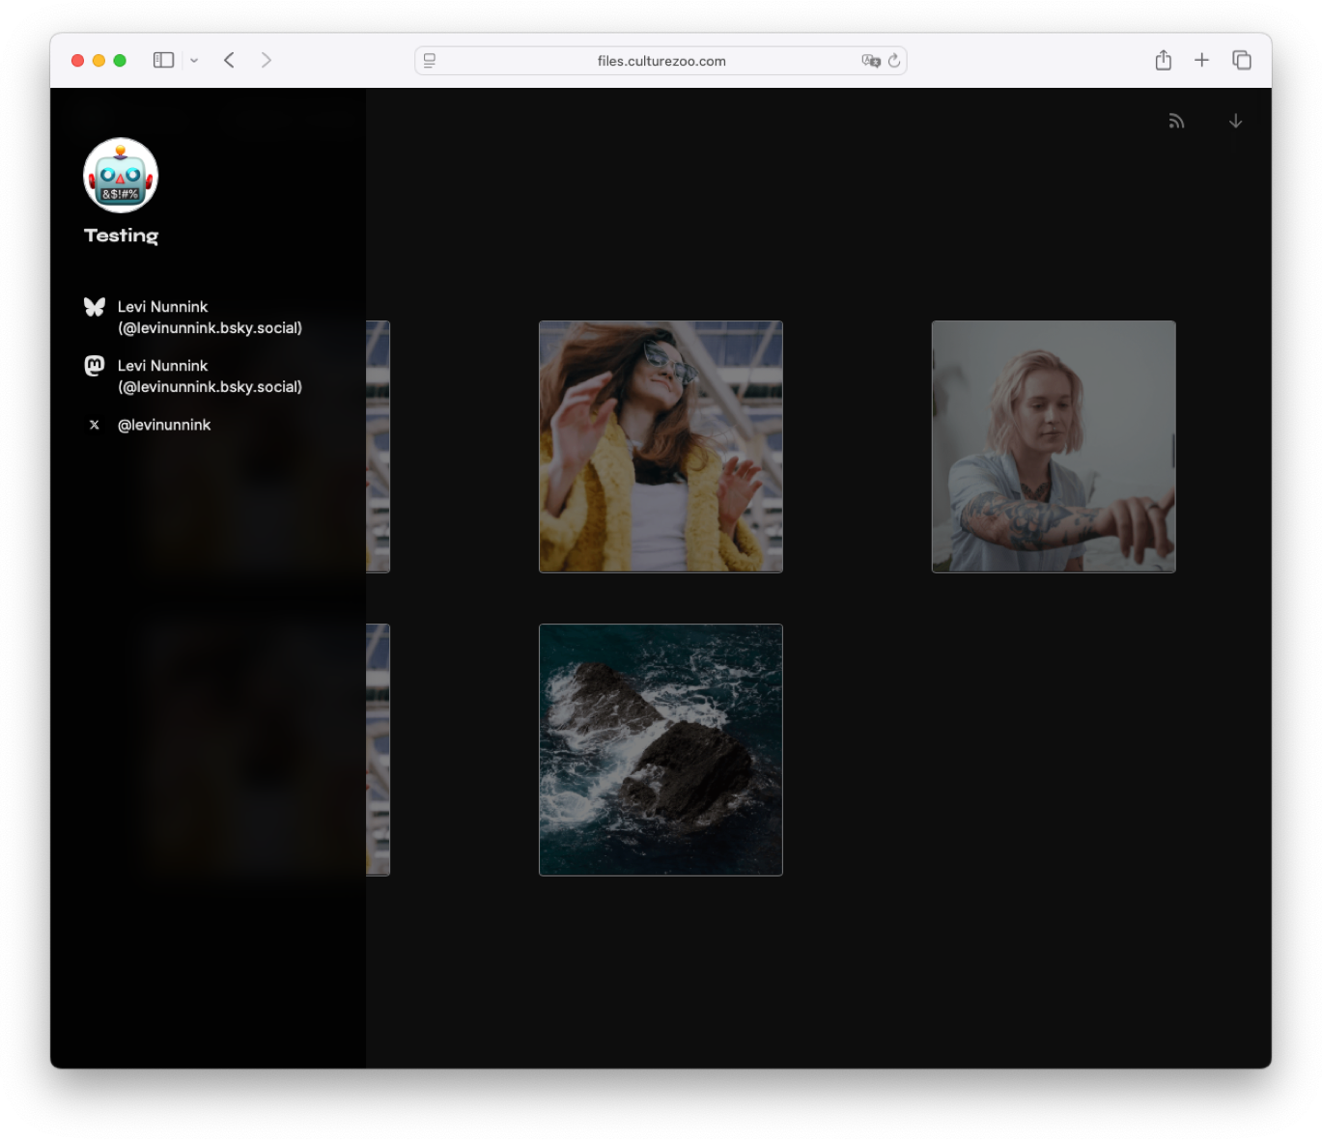
Task: Go back to the previous page
Action: (229, 60)
